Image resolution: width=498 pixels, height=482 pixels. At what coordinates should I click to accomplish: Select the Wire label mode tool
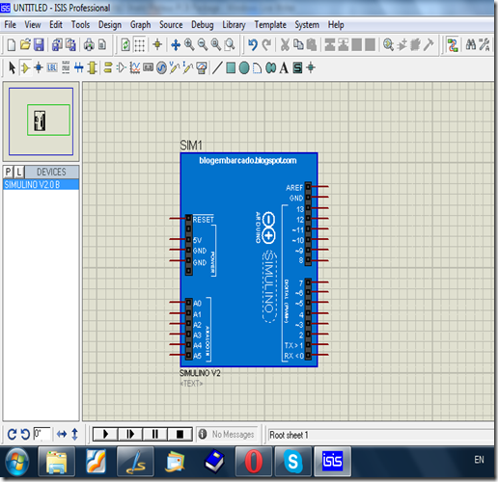click(x=52, y=67)
